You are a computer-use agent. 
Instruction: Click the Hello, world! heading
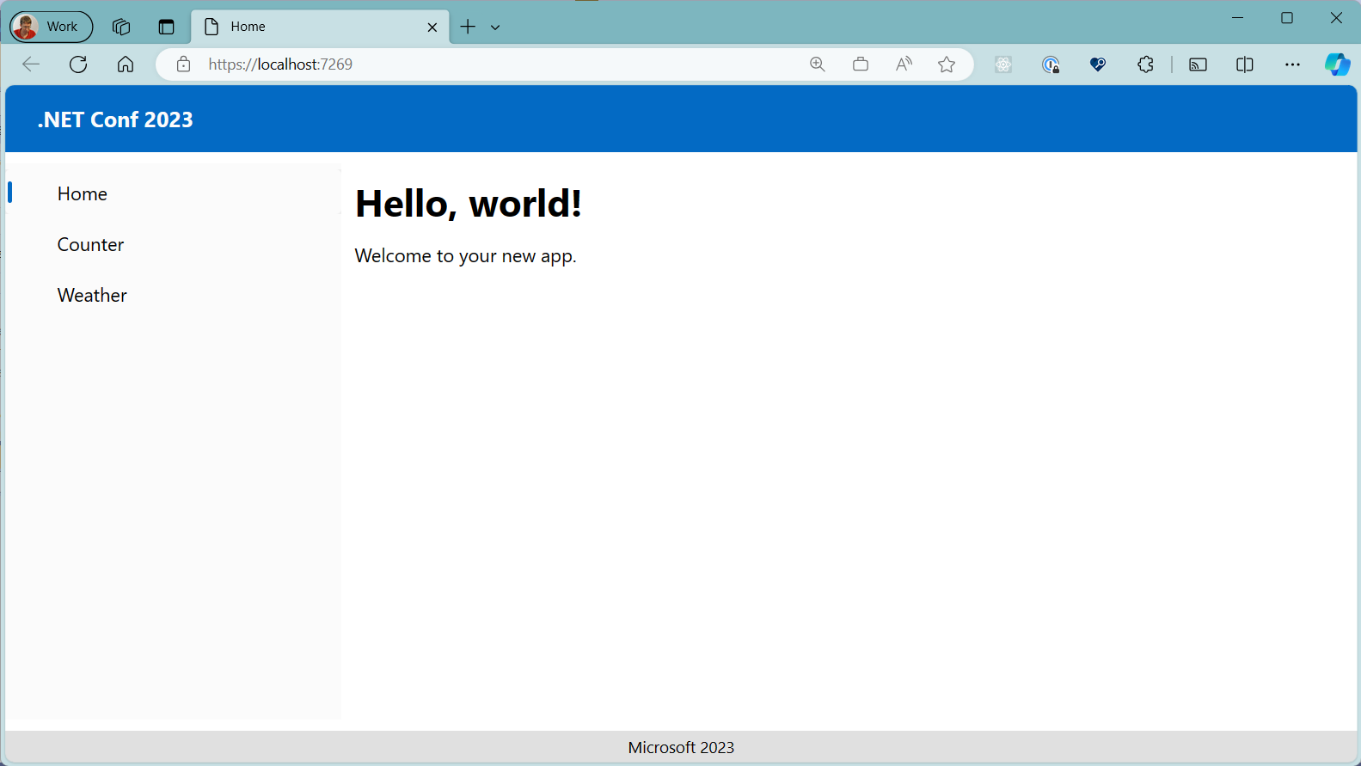click(x=469, y=205)
